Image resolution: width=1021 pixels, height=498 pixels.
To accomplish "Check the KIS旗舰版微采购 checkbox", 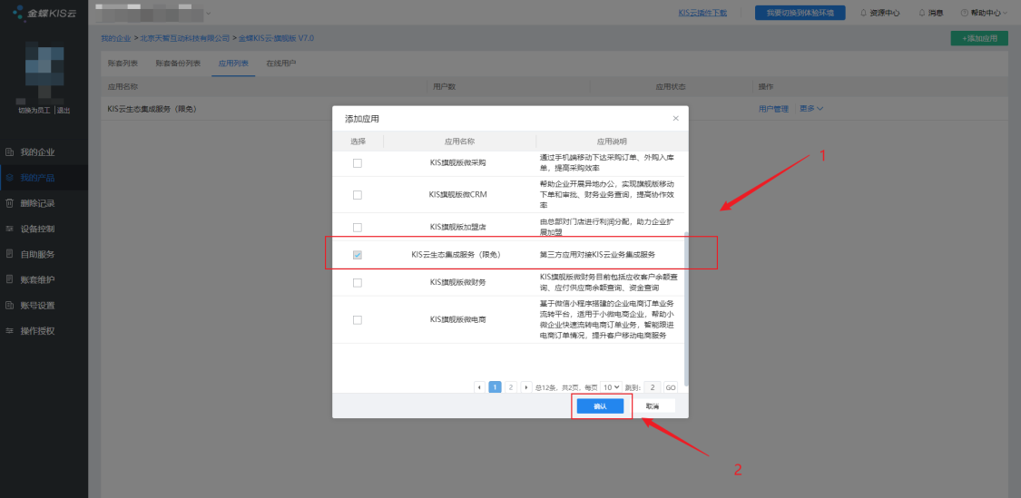I will point(357,163).
